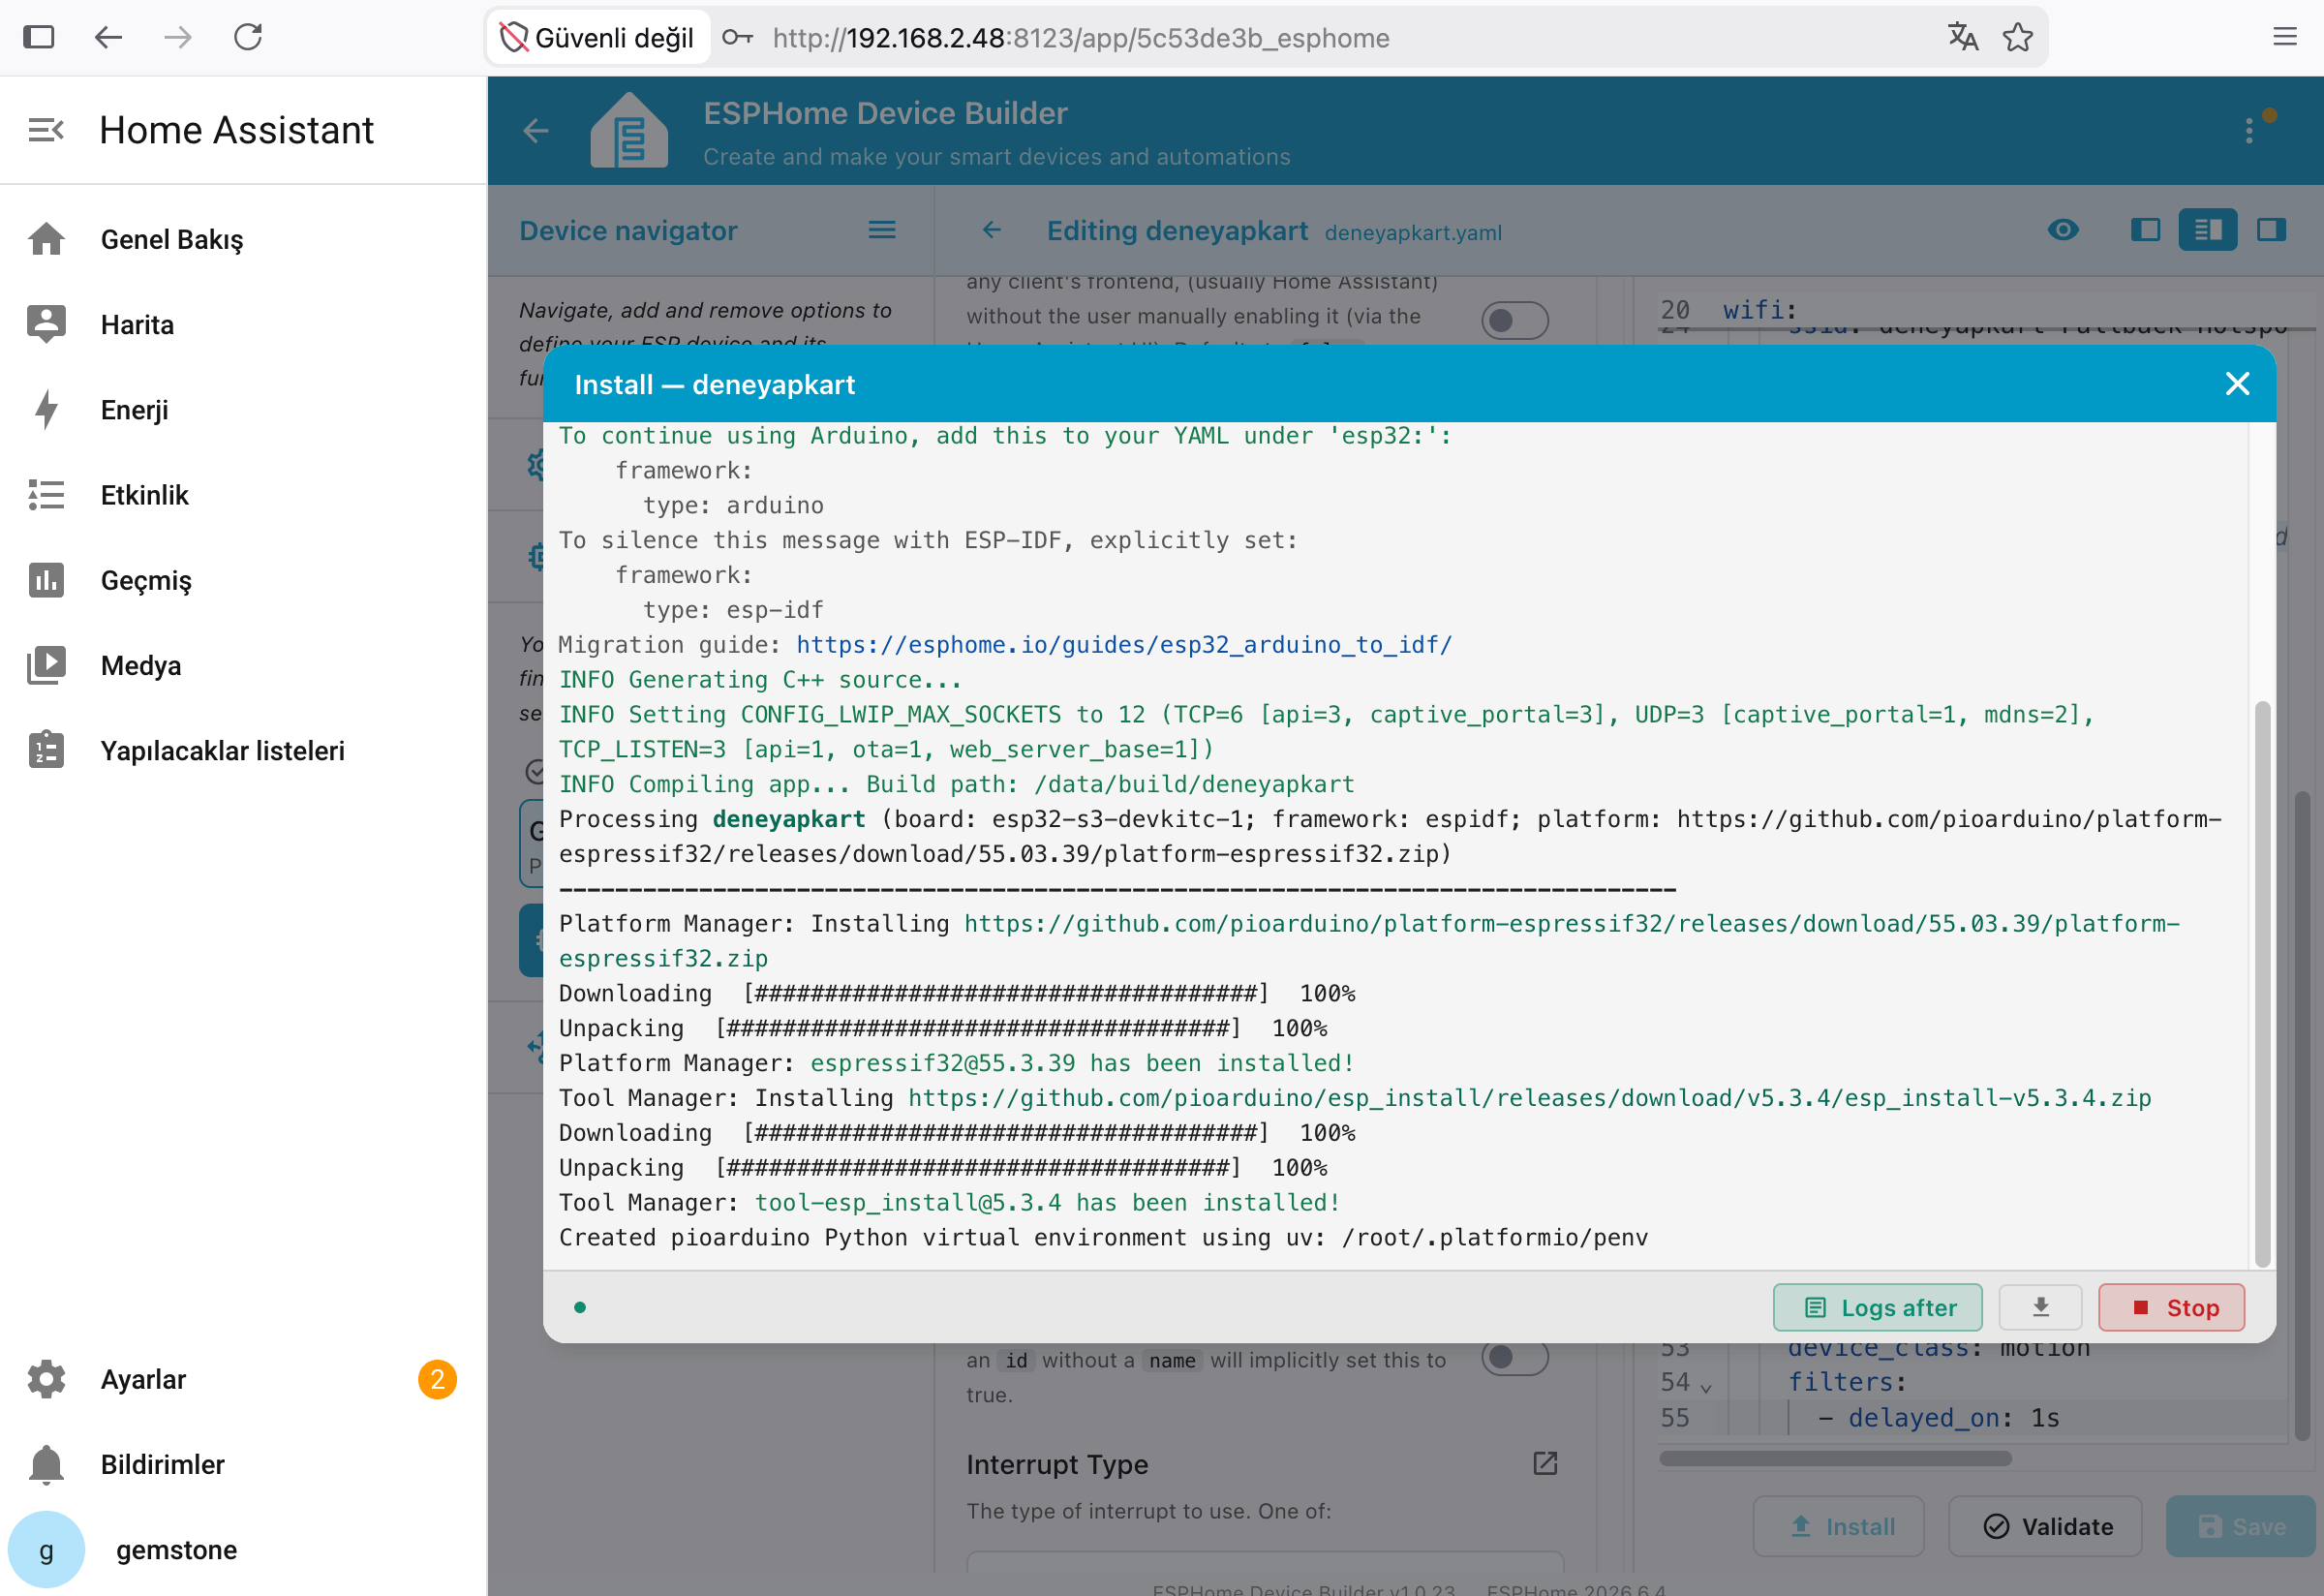
Task: Validate the YAML configuration
Action: 2046,1527
